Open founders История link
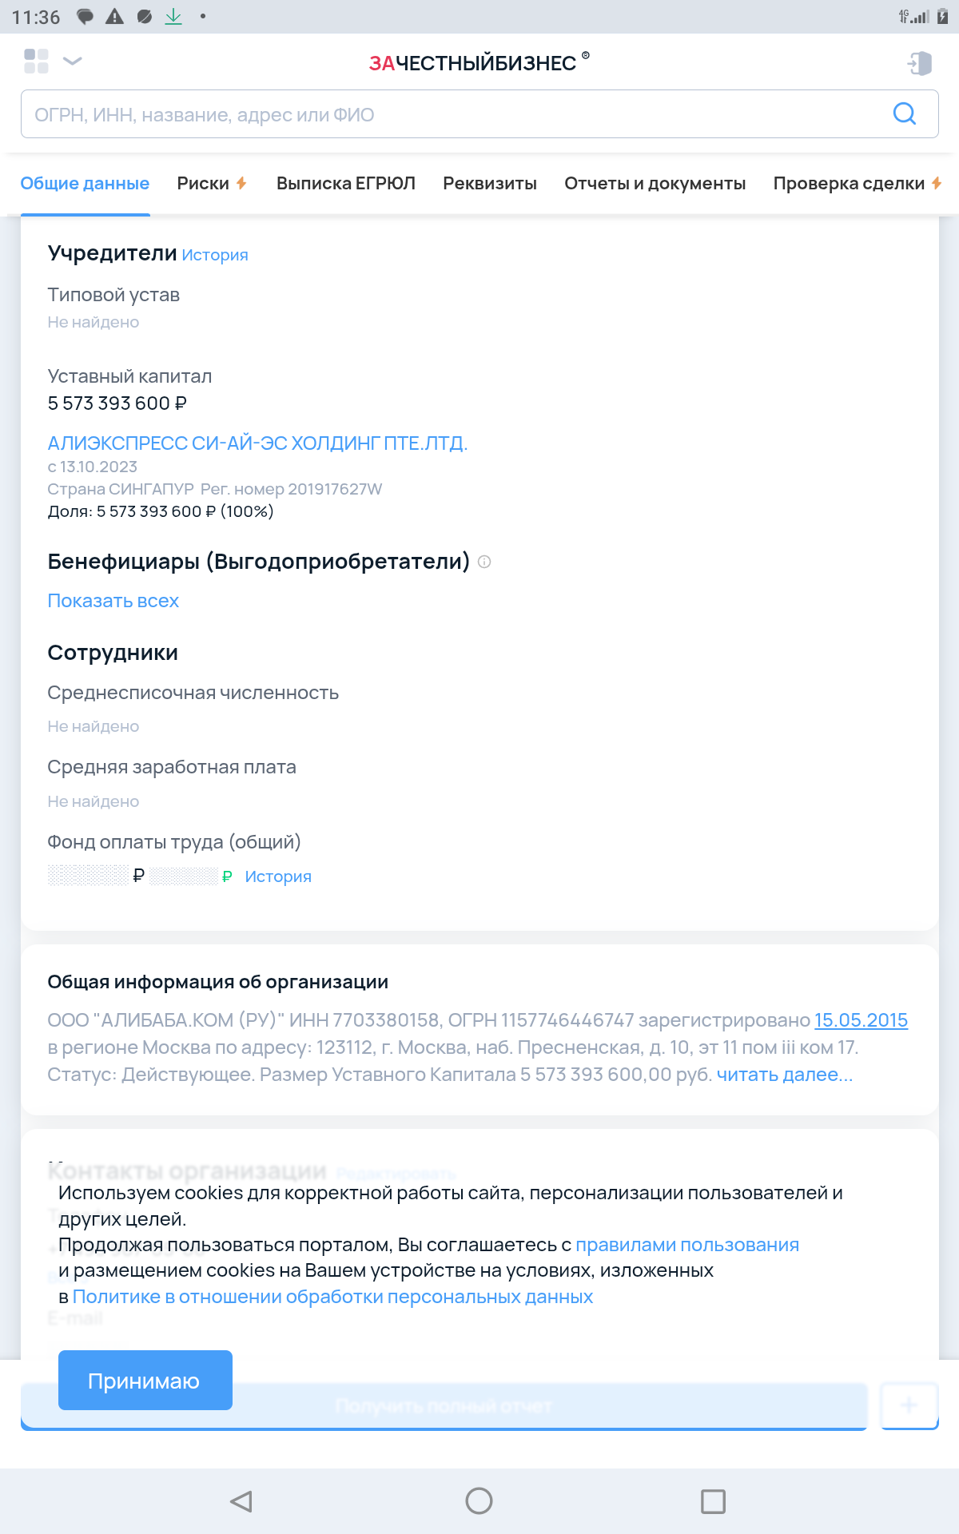Viewport: 959px width, 1534px height. click(x=215, y=255)
